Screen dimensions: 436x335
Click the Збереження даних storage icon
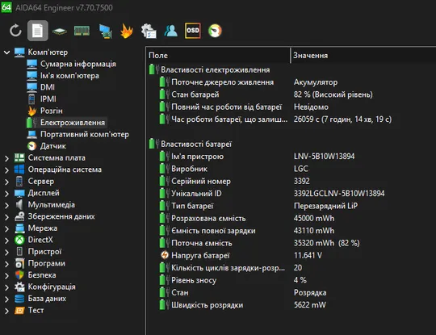tap(19, 216)
